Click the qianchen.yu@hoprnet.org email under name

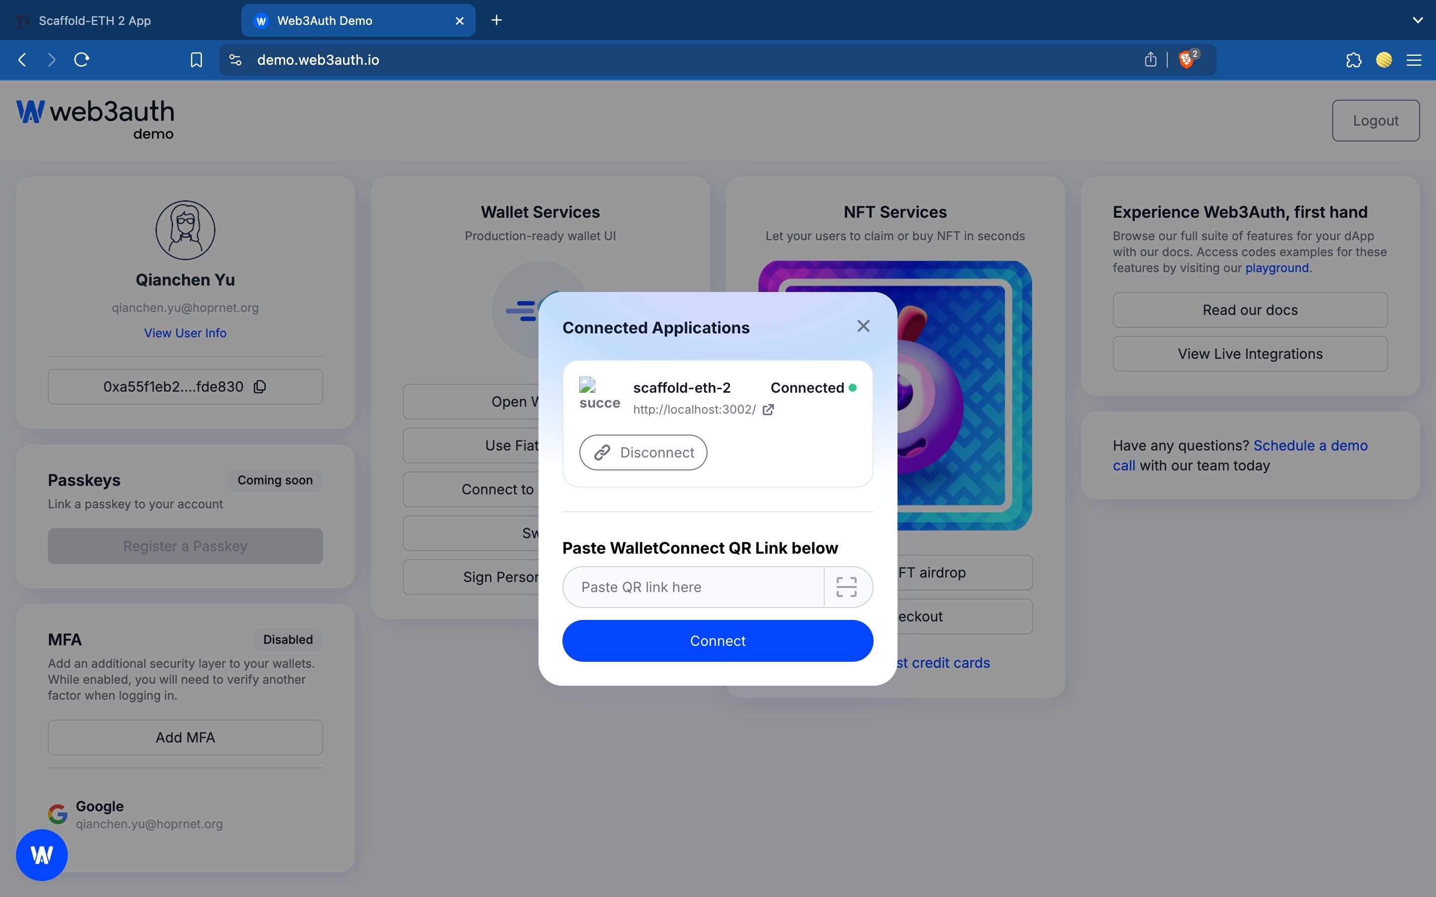point(185,308)
